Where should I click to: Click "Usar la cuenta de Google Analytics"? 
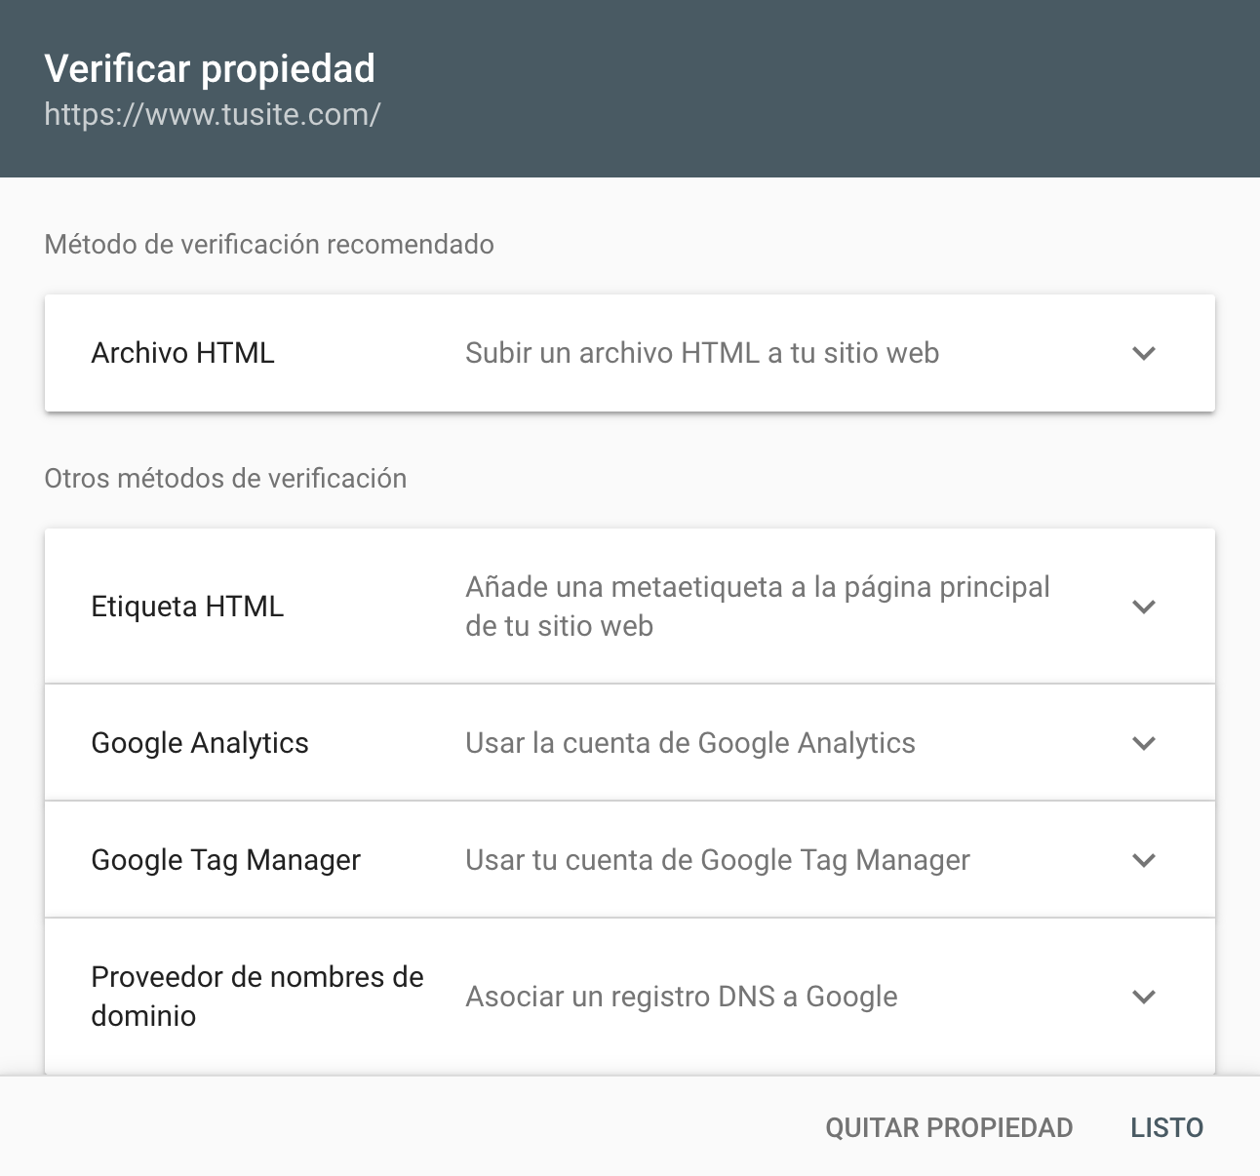pos(690,743)
